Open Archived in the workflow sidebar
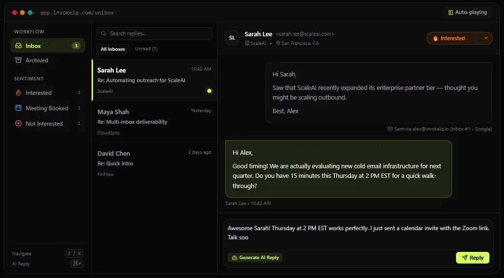 [47, 60]
